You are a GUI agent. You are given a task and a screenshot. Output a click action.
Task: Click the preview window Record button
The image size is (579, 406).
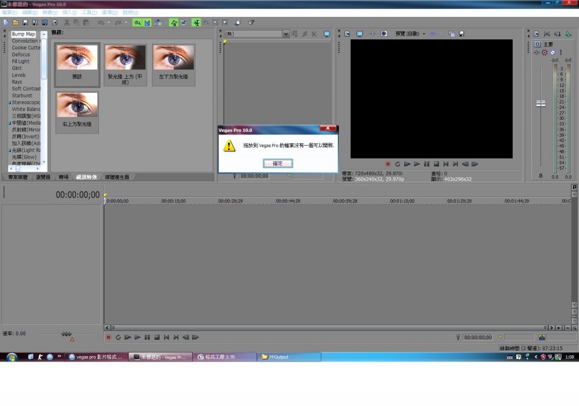(x=388, y=164)
